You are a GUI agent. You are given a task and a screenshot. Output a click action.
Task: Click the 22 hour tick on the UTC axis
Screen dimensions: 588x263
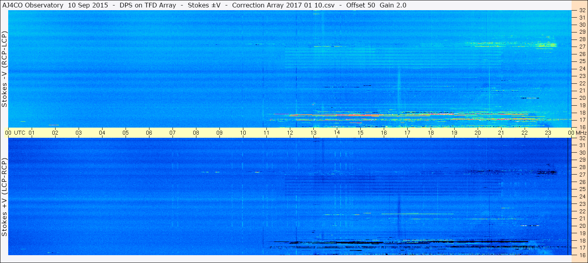[x=525, y=133]
